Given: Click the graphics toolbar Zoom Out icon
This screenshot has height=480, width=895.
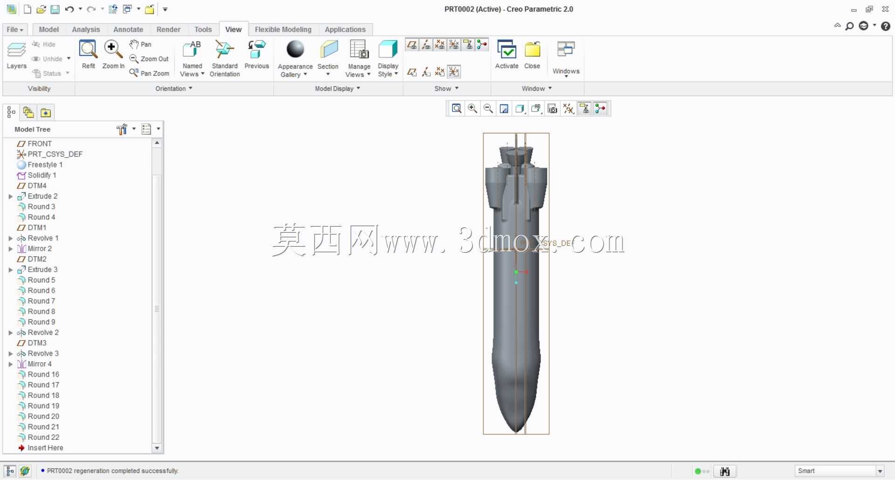Looking at the screenshot, I should pos(489,109).
